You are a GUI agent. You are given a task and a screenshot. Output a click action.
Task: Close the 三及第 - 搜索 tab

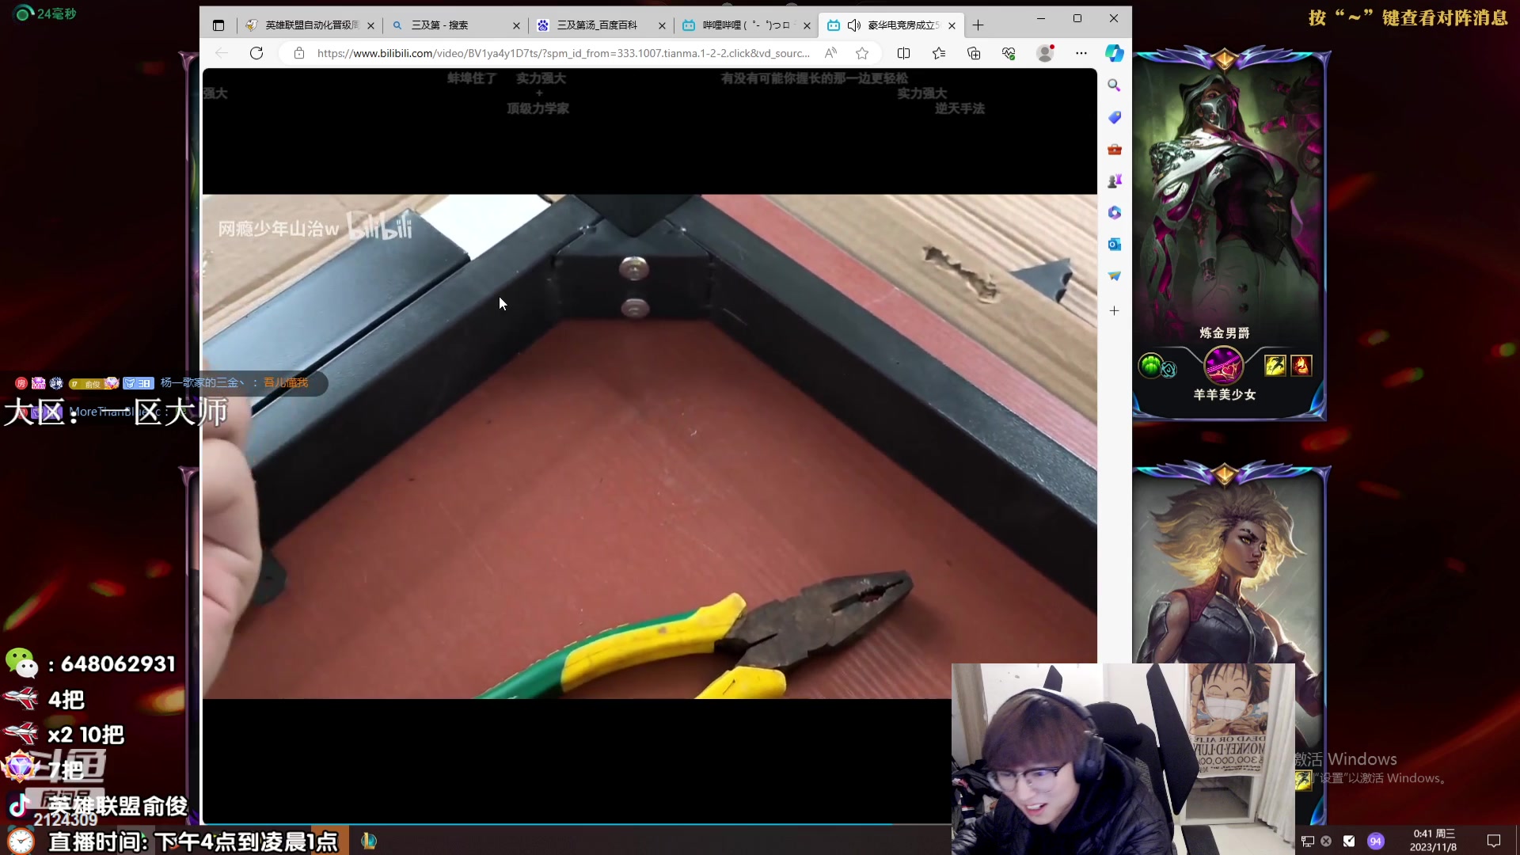(x=516, y=25)
